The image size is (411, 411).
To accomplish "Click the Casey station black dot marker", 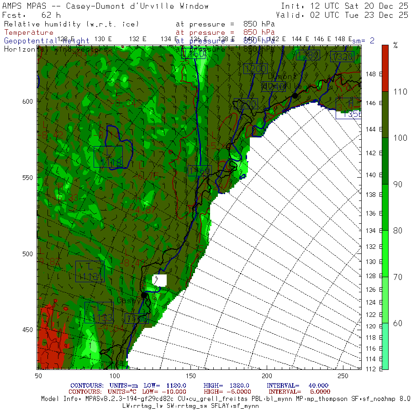I will click(144, 295).
